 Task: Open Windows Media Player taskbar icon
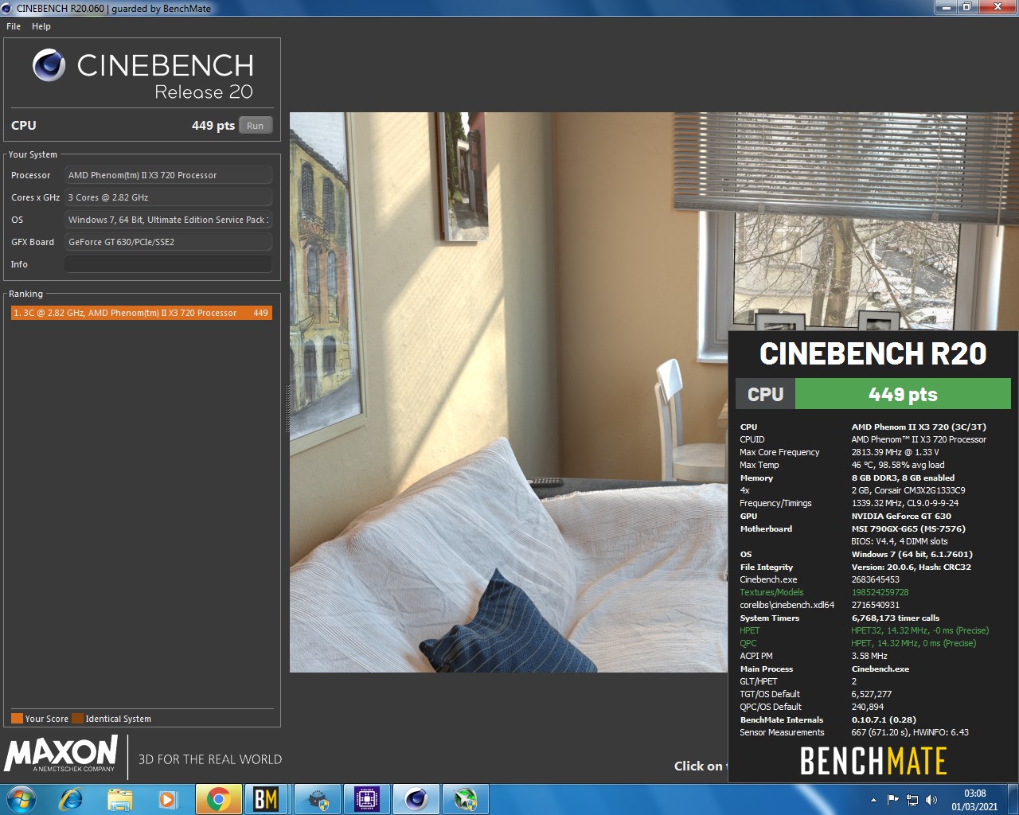[168, 799]
